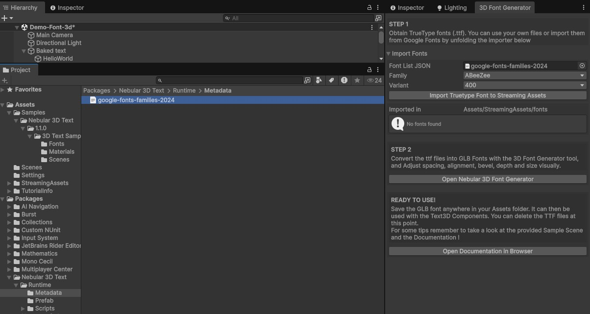
Task: Open the Hierarchy panel three-dot menu
Action: (378, 7)
